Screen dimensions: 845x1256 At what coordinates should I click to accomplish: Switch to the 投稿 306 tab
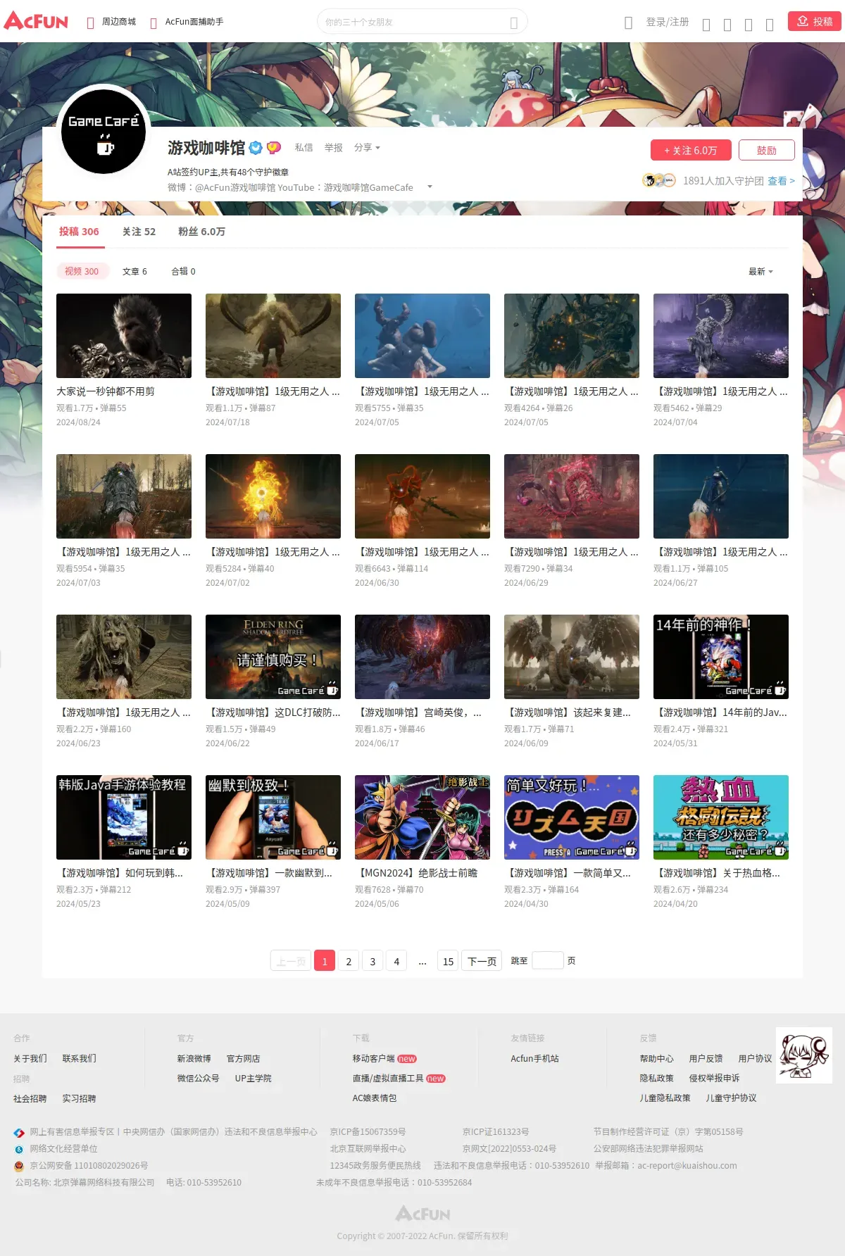[79, 232]
